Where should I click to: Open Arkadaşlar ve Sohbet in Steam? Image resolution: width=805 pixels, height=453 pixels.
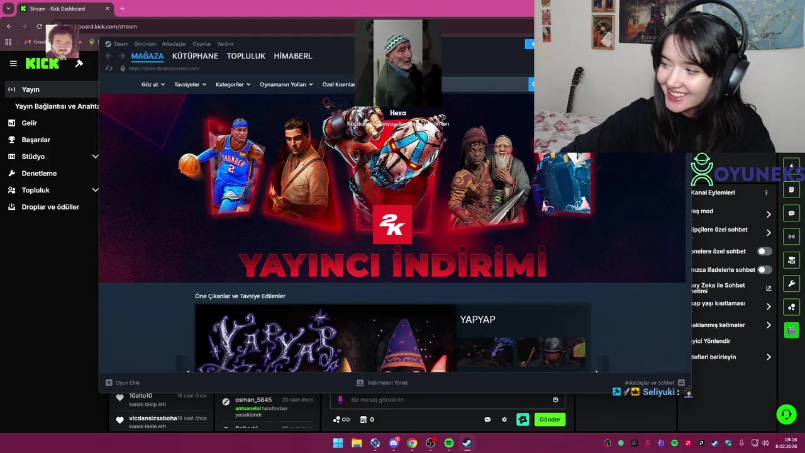tap(654, 383)
